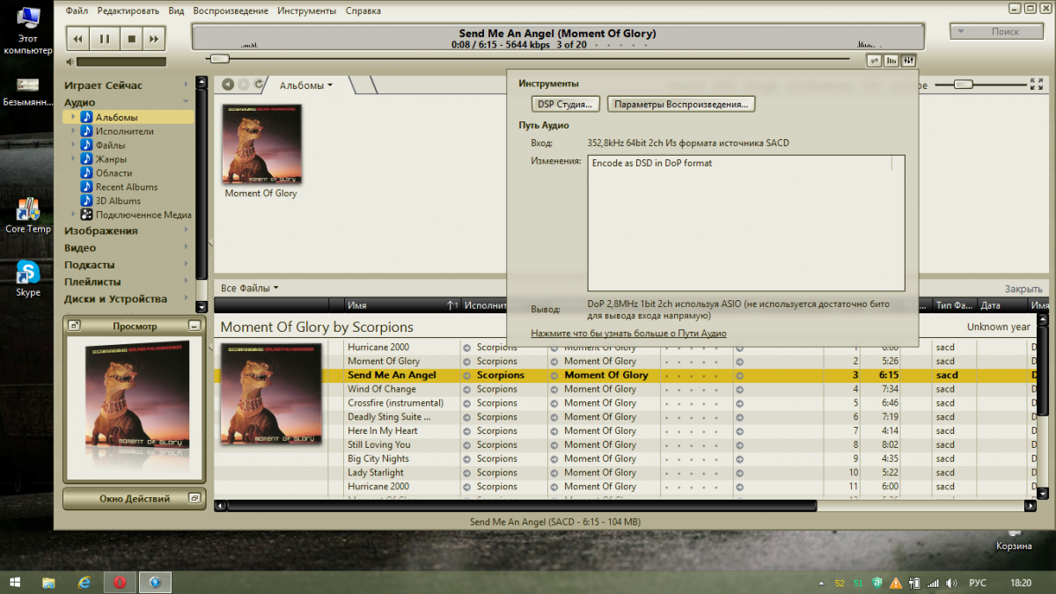Click the Области music note icon

pyautogui.click(x=86, y=173)
